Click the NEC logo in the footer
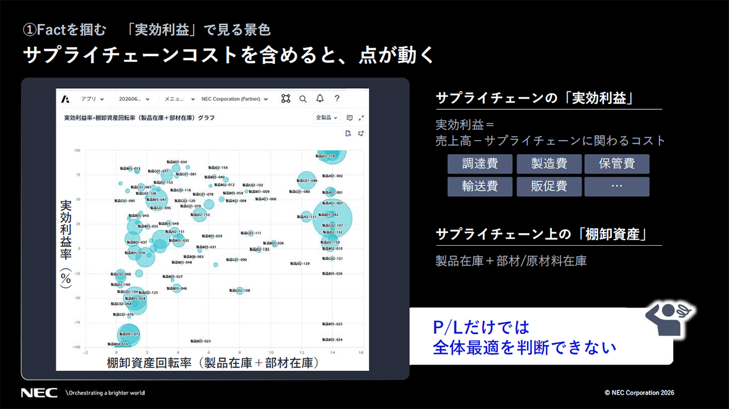 click(x=39, y=393)
